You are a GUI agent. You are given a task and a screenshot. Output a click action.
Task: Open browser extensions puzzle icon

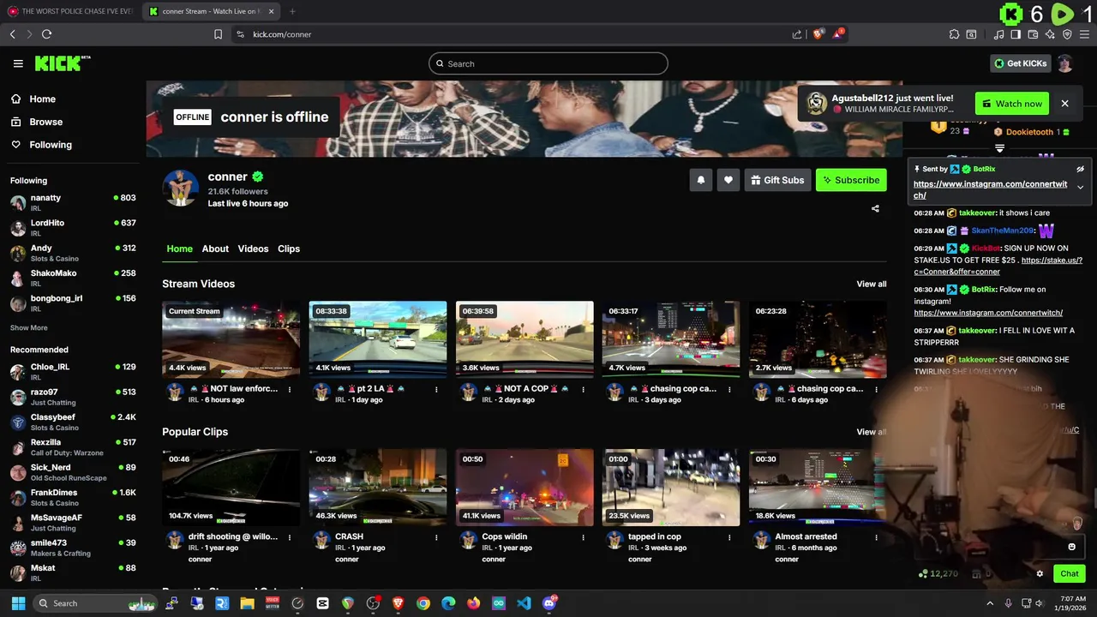click(x=954, y=34)
